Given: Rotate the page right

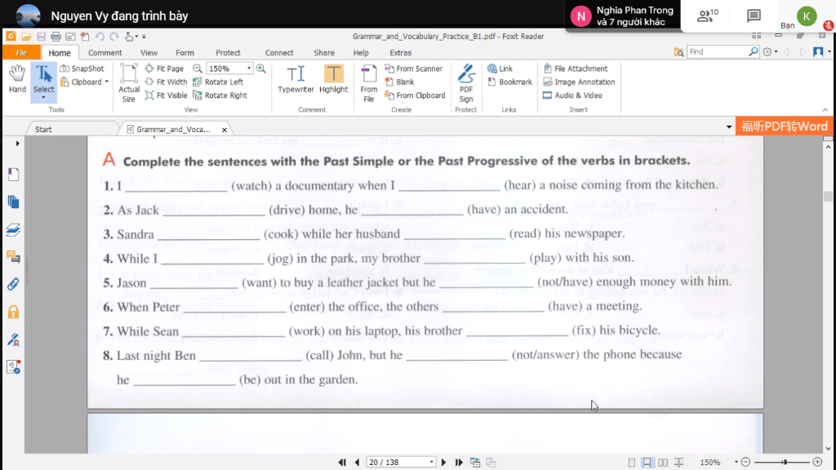Looking at the screenshot, I should tap(220, 95).
